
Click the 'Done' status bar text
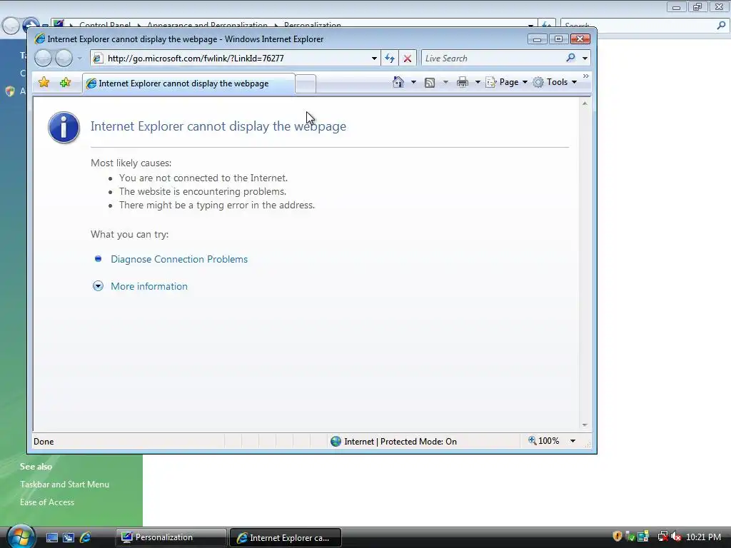[44, 441]
